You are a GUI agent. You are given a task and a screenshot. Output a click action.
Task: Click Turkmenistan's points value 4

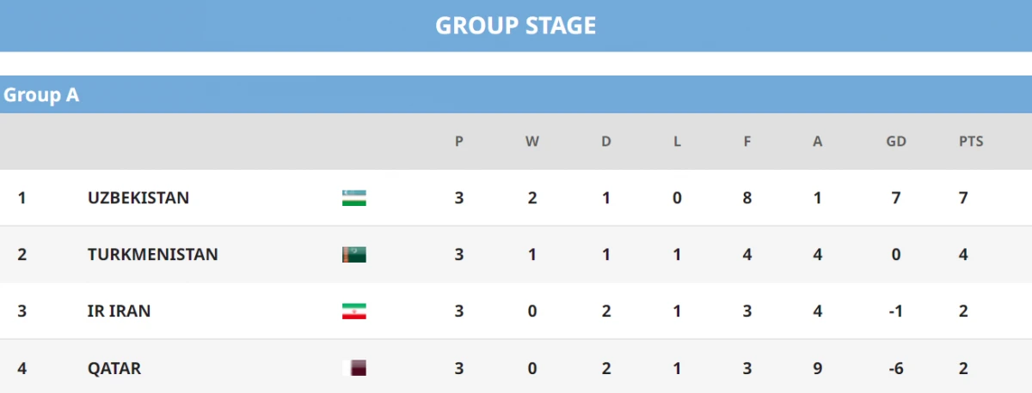coord(964,255)
